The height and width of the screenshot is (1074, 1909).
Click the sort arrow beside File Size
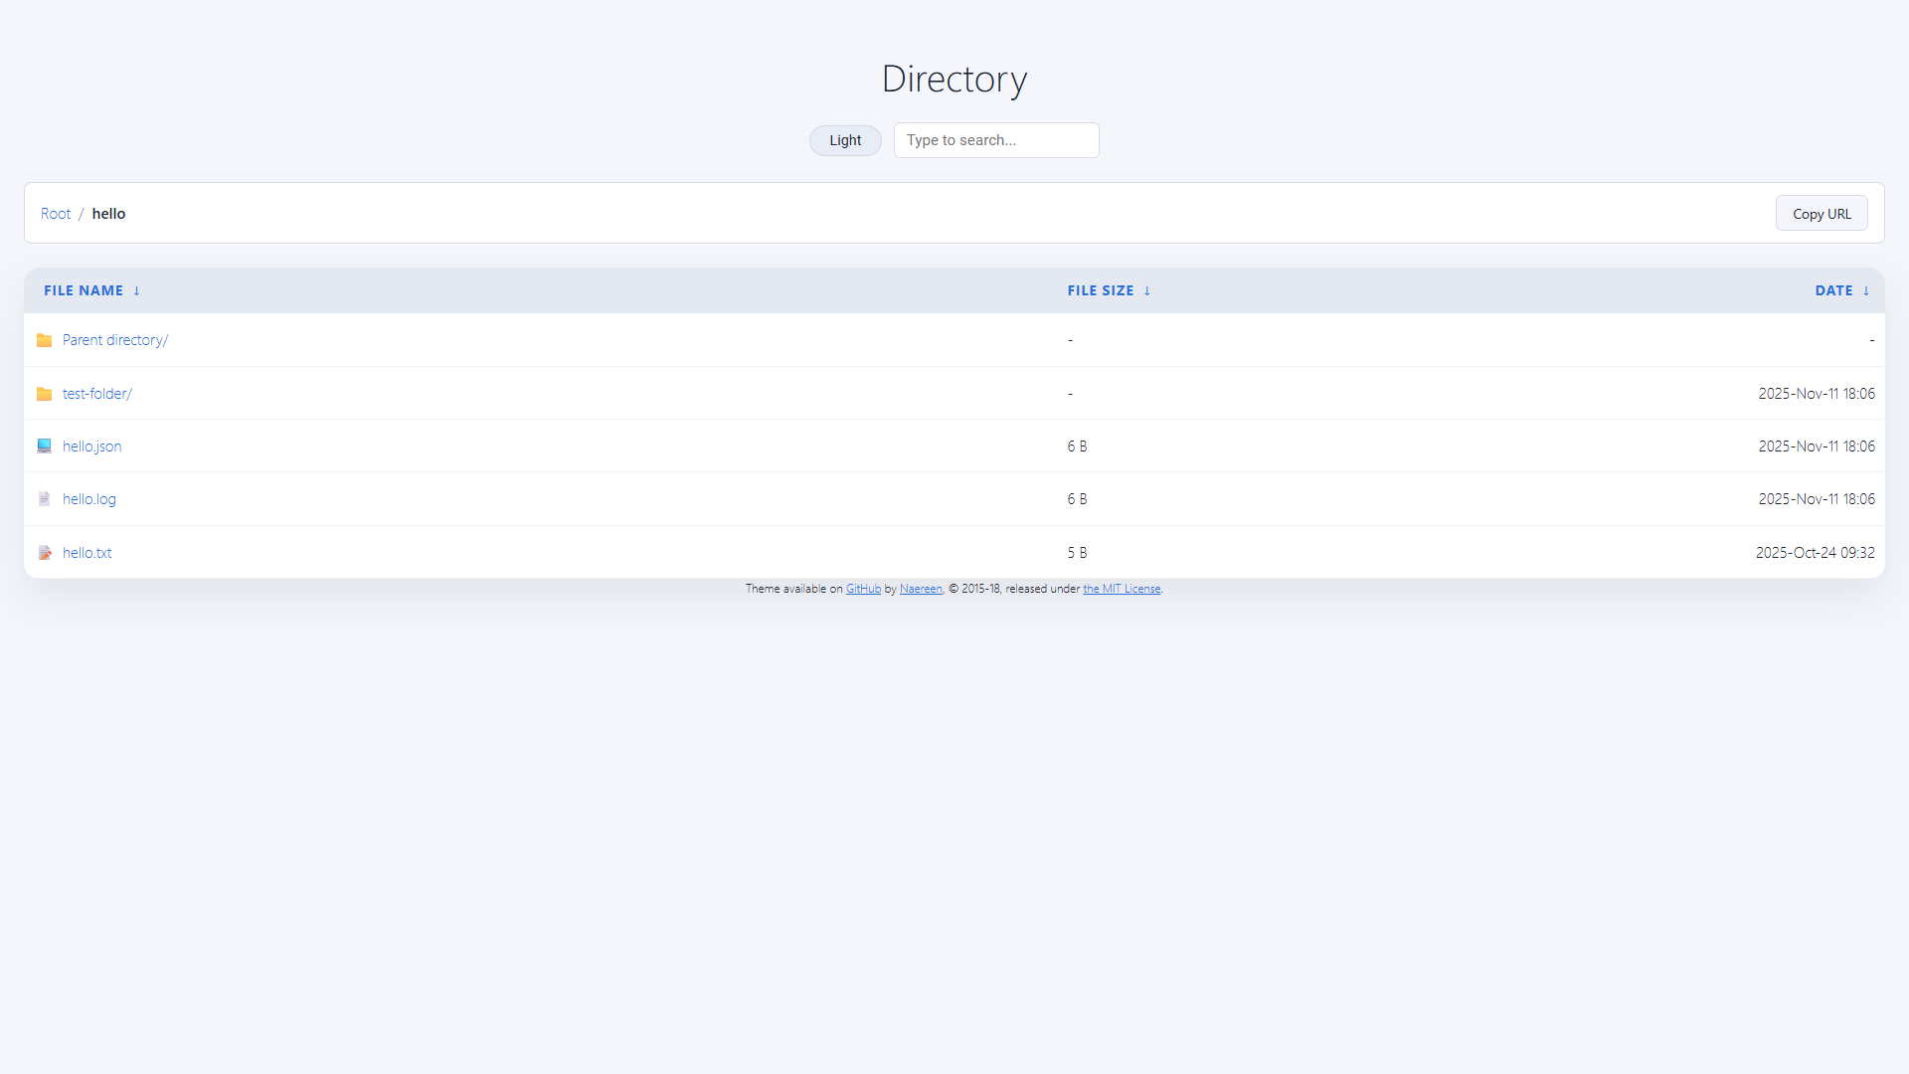[1146, 290]
